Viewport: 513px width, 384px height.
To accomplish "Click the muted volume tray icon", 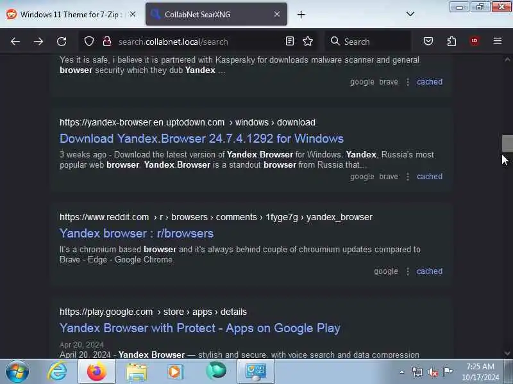I will pyautogui.click(x=432, y=372).
